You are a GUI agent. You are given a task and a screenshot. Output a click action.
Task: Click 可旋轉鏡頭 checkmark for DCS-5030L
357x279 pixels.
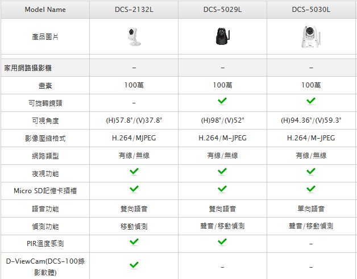pyautogui.click(x=311, y=101)
